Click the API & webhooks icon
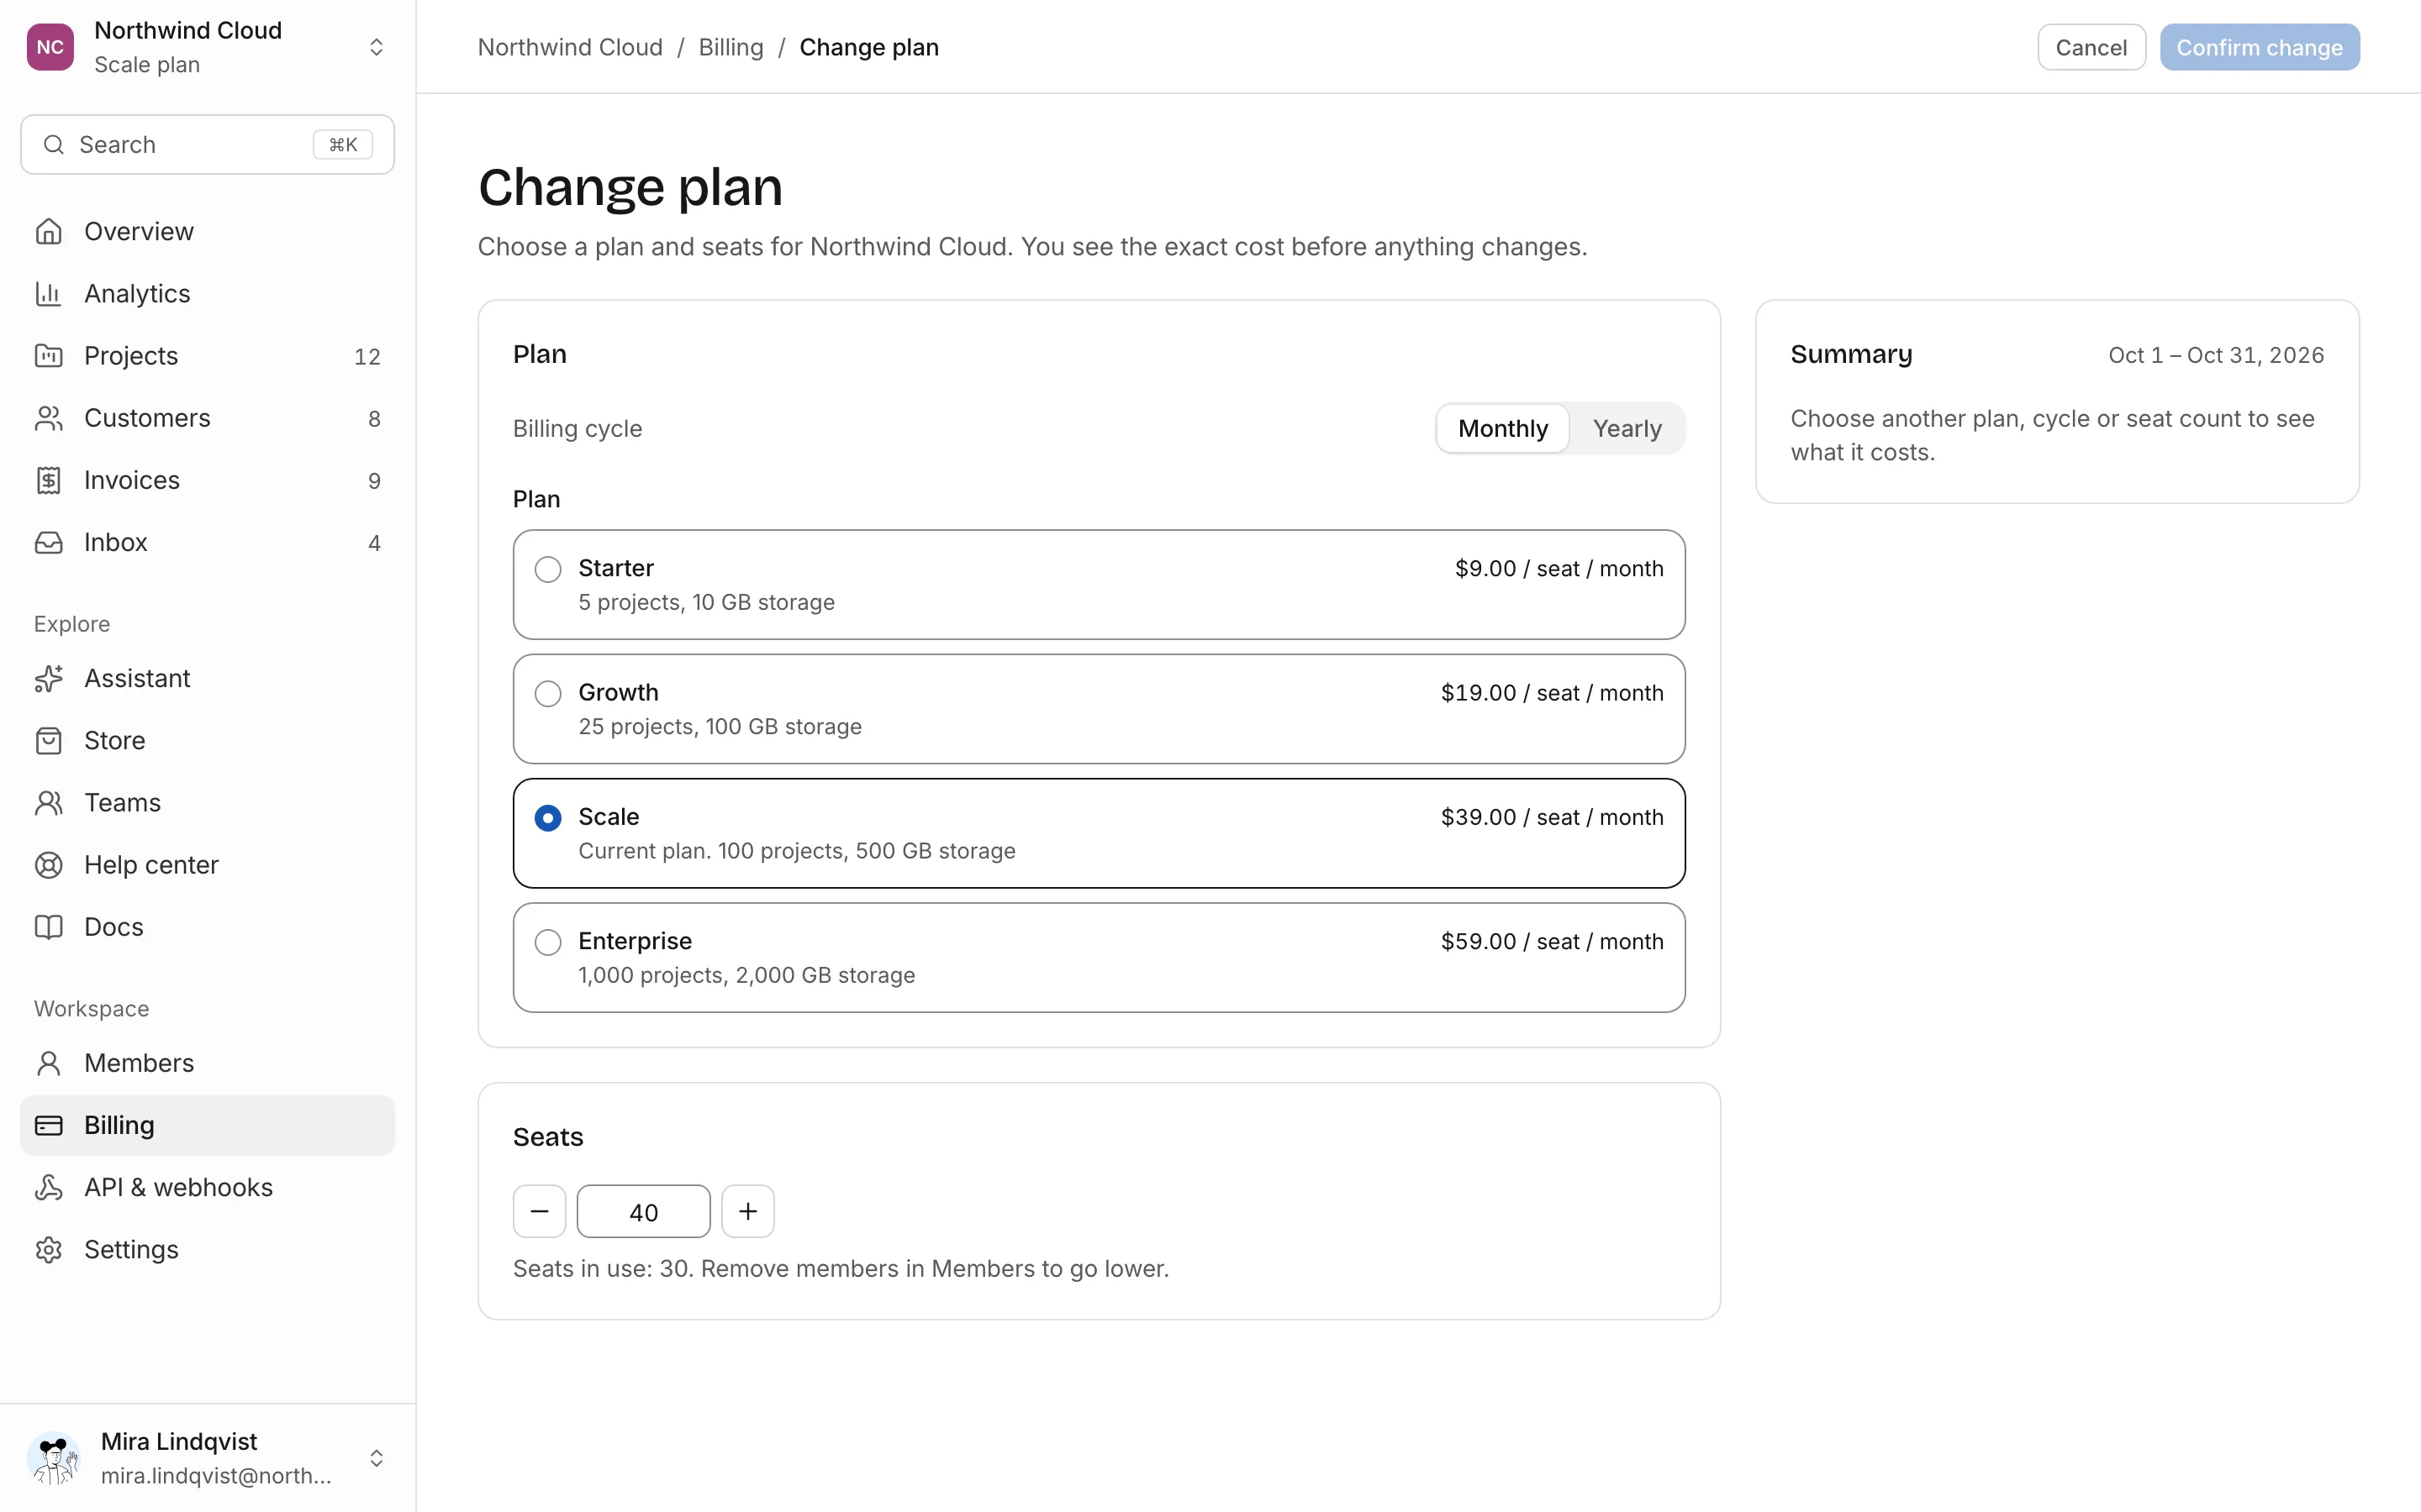The image size is (2421, 1512). coord(48,1187)
